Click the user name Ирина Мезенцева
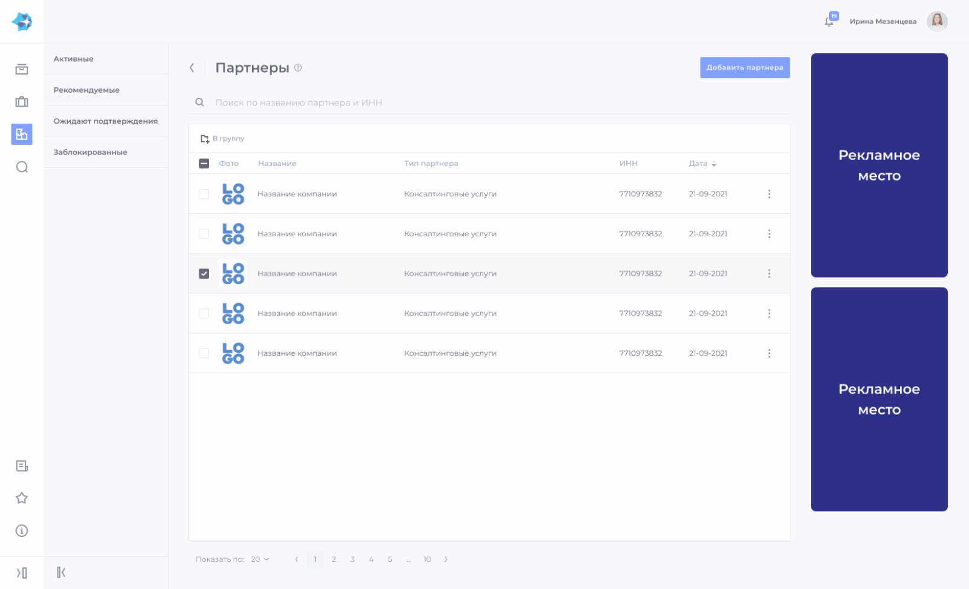Viewport: 969px width, 589px height. [x=883, y=21]
